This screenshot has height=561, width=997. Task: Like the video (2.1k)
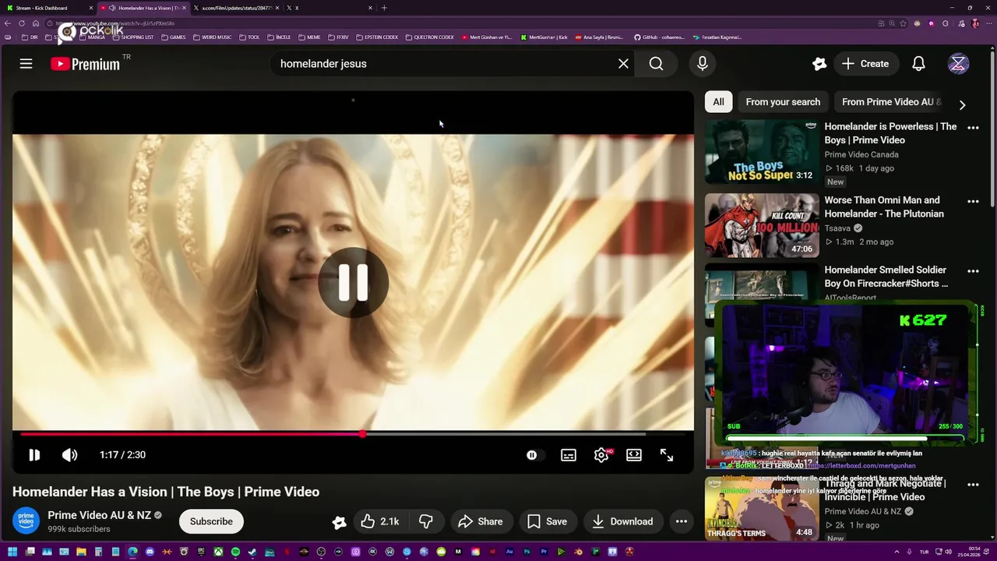click(380, 521)
